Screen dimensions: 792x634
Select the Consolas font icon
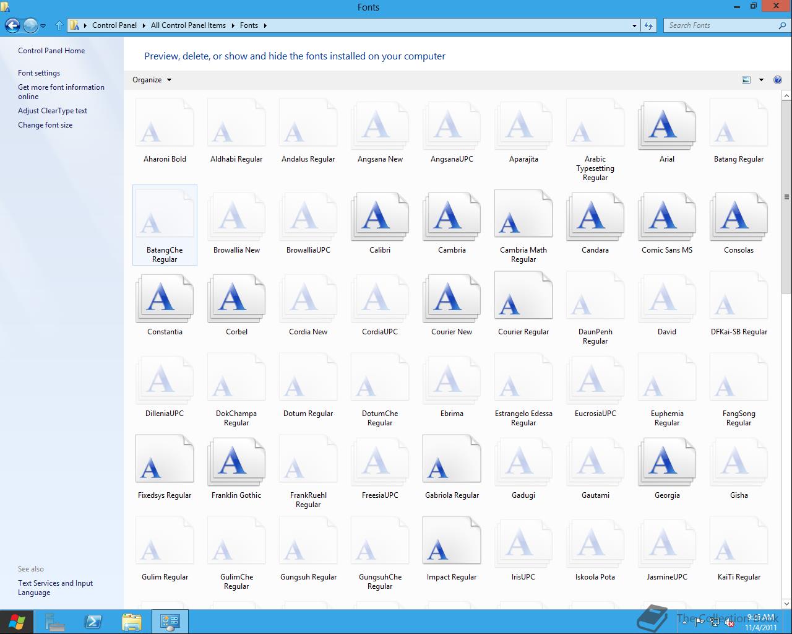point(739,217)
